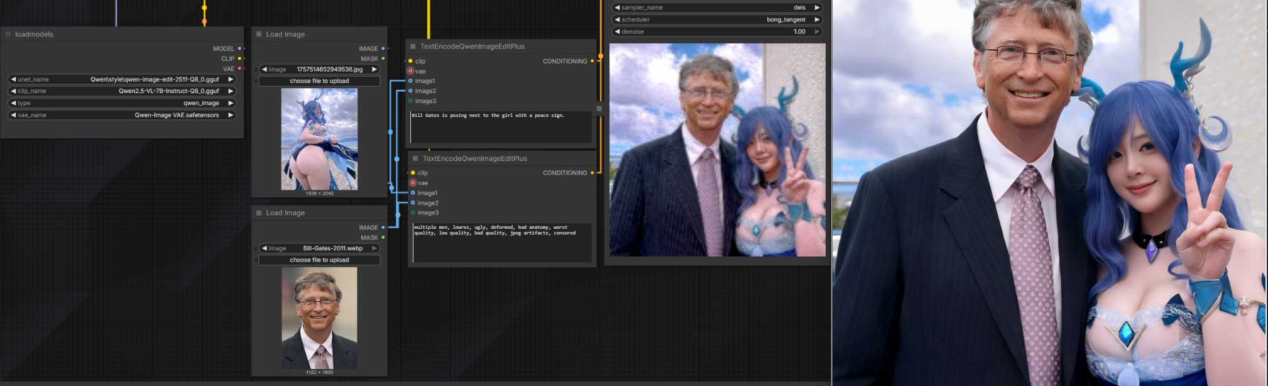
Task: Open the clip_name model dropdown
Action: tap(122, 91)
